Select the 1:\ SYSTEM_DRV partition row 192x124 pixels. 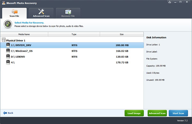click(72, 45)
